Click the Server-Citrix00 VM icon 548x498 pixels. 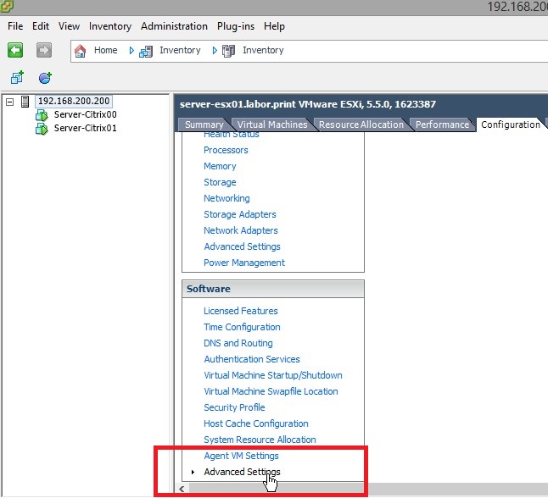pyautogui.click(x=42, y=115)
